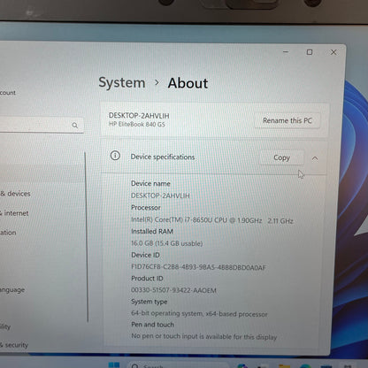Collapse the Device specifications section
368x368 pixels.
point(315,158)
